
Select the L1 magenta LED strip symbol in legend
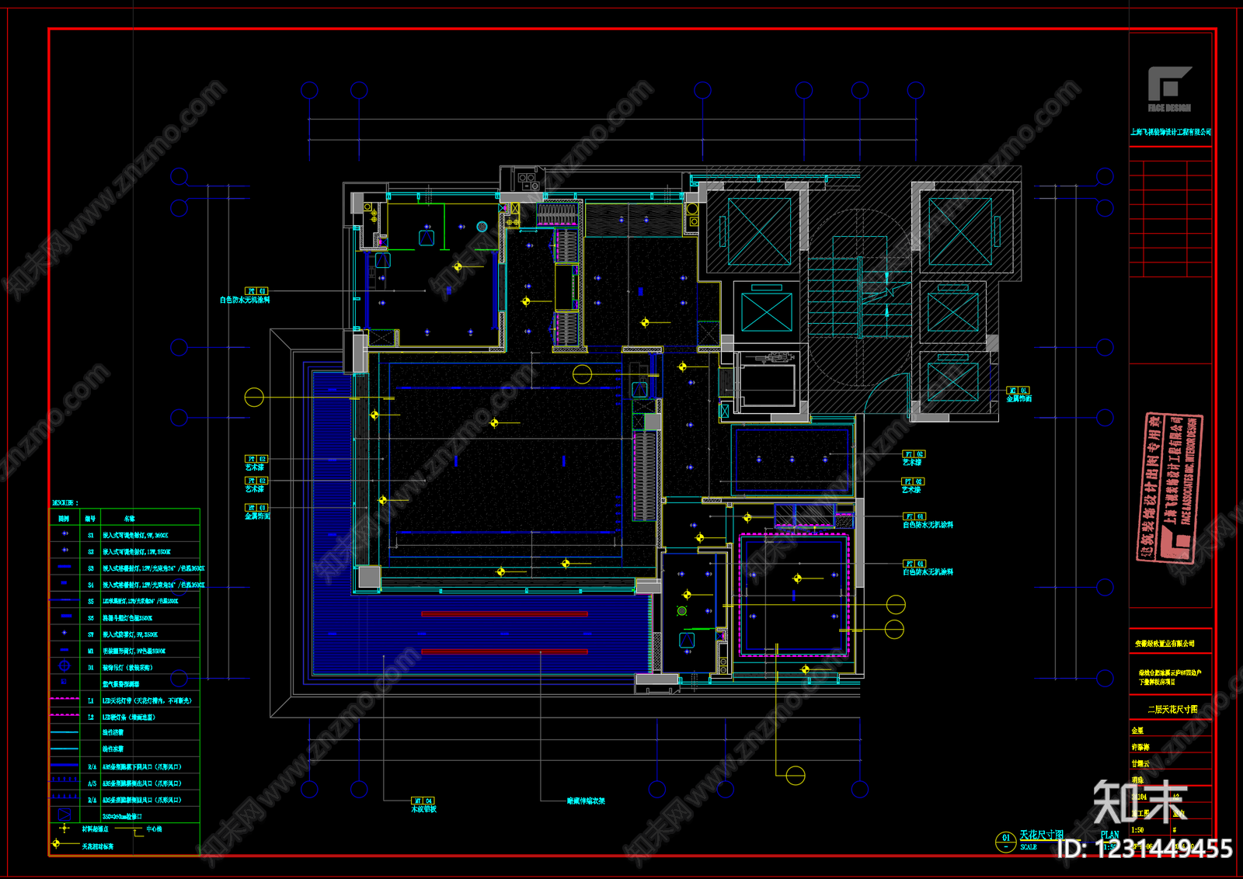click(64, 699)
